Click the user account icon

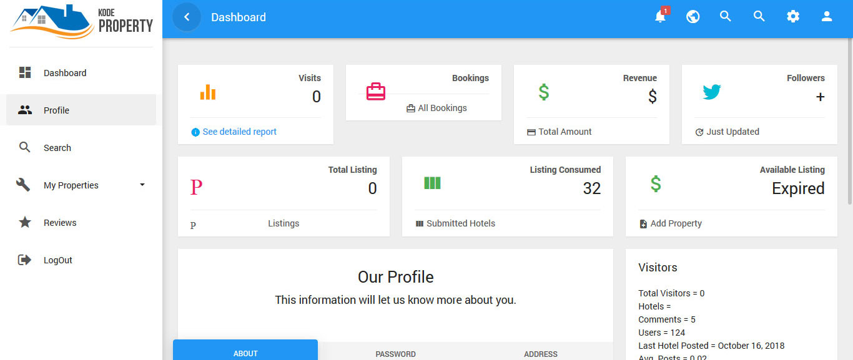click(x=826, y=17)
